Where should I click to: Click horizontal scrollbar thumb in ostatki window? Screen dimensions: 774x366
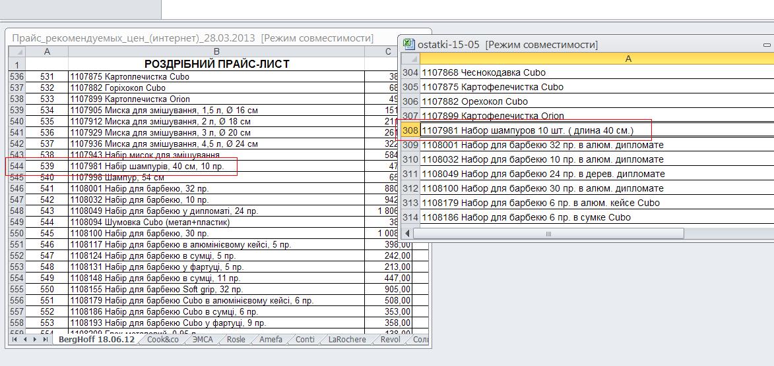tap(548, 234)
